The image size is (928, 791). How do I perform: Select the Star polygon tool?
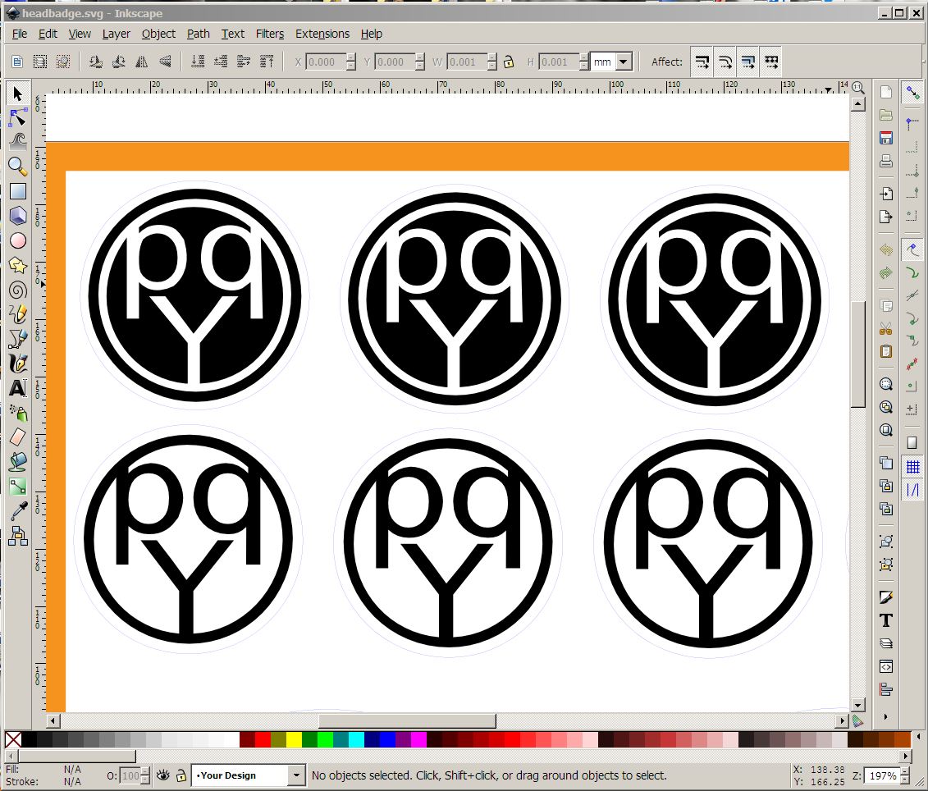[x=18, y=265]
